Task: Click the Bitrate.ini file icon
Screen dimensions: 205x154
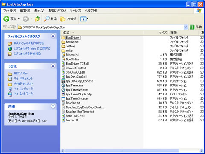Action: (x=63, y=55)
